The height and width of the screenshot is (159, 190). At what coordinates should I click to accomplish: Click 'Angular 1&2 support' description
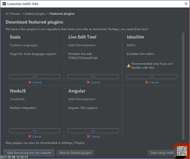pyautogui.click(x=83, y=108)
